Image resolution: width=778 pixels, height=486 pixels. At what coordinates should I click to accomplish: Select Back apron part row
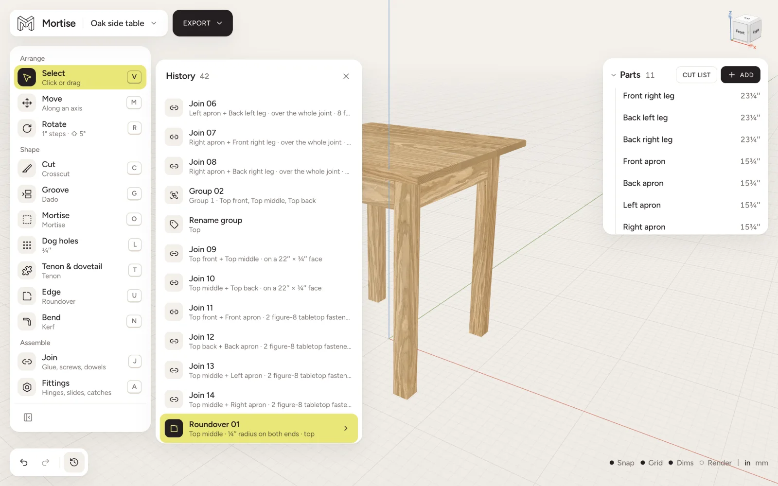(691, 183)
